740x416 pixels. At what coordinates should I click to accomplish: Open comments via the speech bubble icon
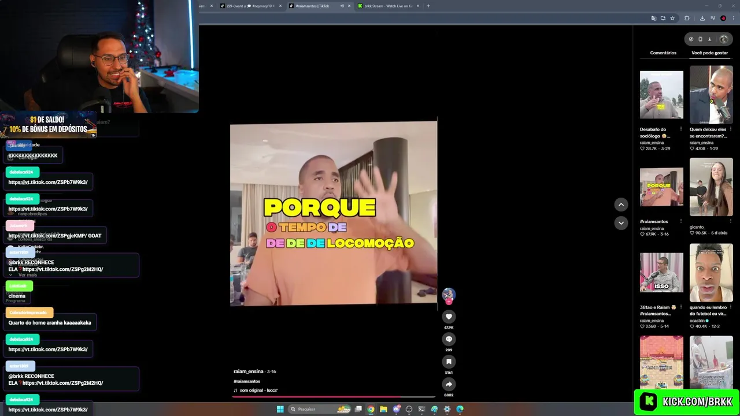[x=449, y=339]
